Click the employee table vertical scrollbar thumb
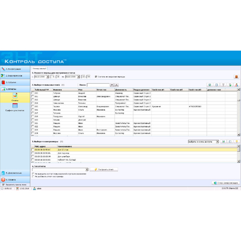The height and width of the screenshot is (241, 241). tap(239, 96)
